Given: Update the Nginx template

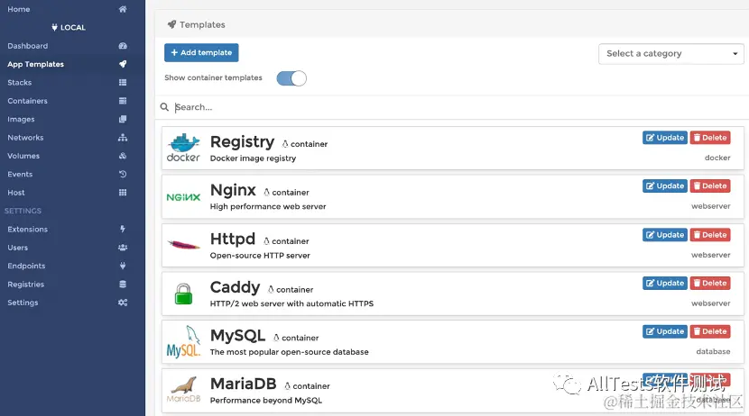Looking at the screenshot, I should coord(664,185).
